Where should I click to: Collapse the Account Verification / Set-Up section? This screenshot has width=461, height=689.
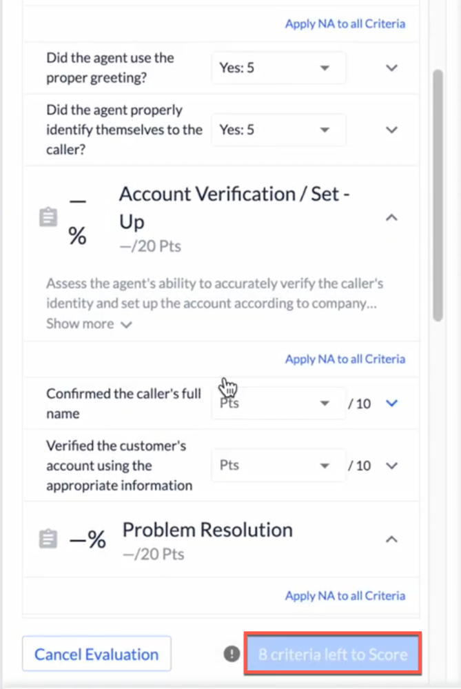pos(391,217)
